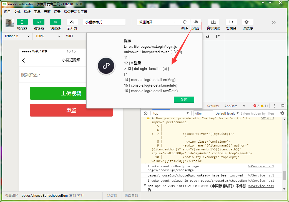
Task: Click the 页面参数 status bar item
Action: tap(131, 196)
